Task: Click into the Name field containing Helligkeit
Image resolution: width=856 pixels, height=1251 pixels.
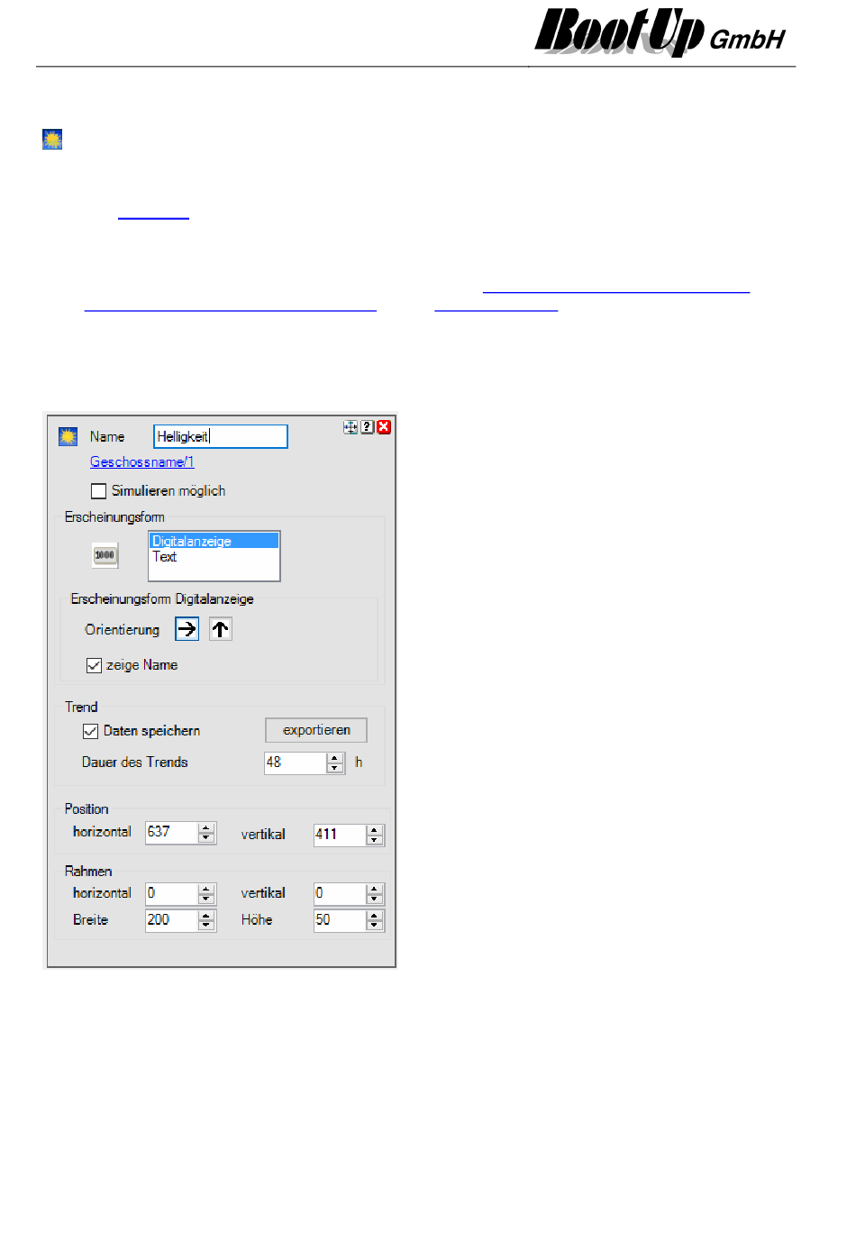Action: tap(221, 436)
